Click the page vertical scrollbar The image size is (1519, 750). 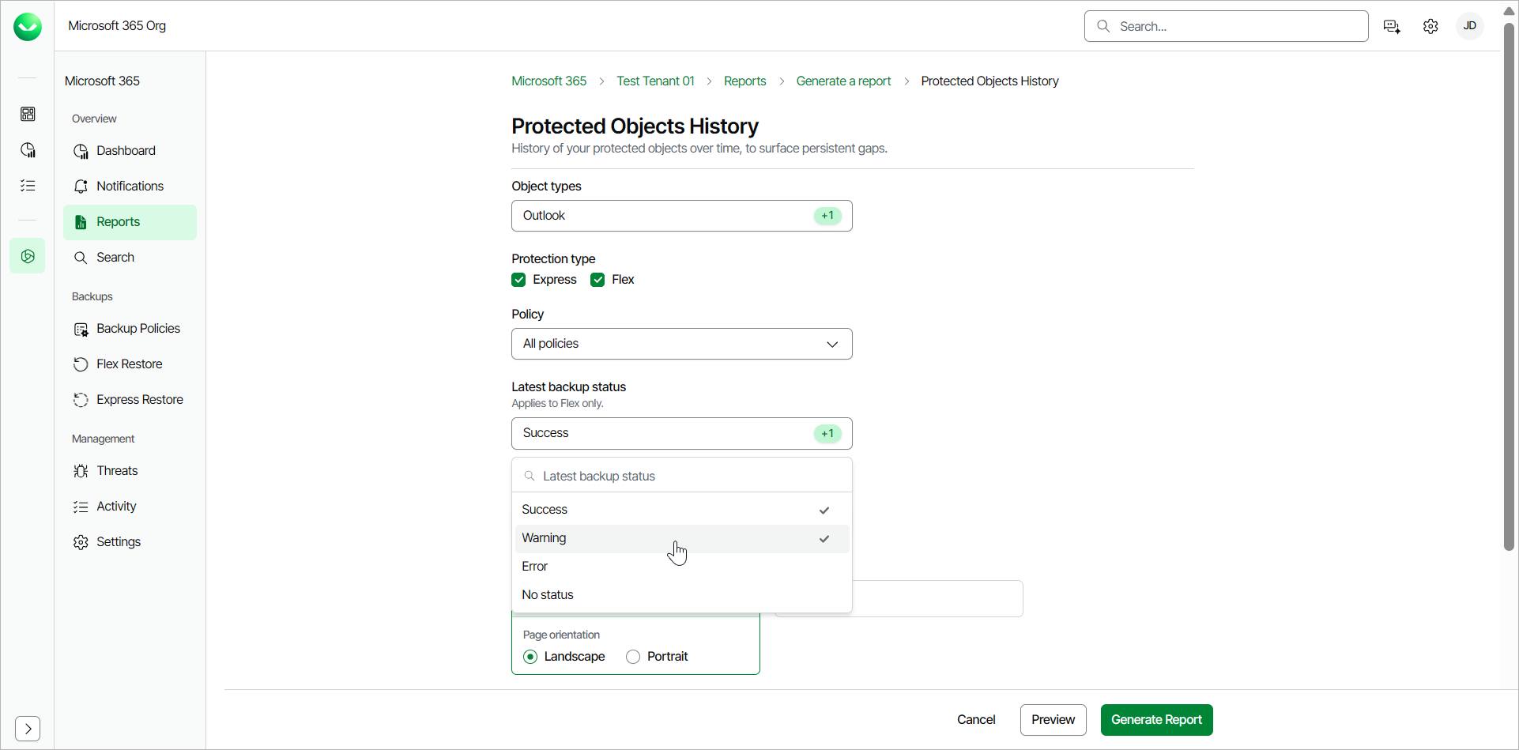coord(1510,288)
